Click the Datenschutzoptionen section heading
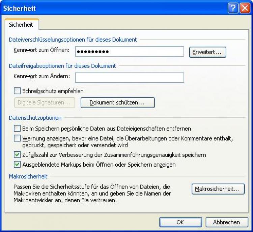Image resolution: width=253 pixels, height=232 pixels. [x=35, y=118]
